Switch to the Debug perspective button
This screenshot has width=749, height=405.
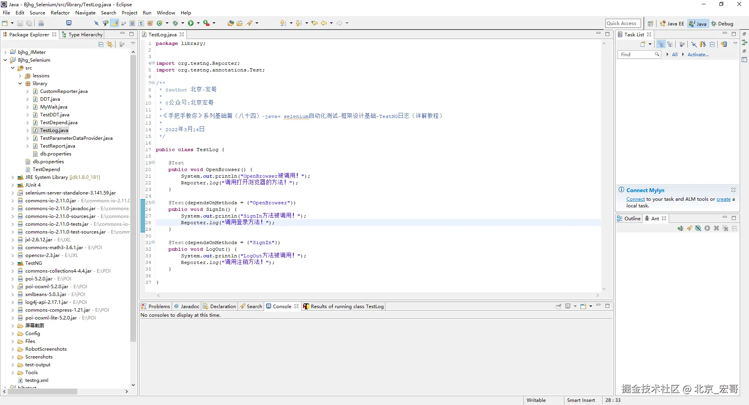click(x=722, y=24)
